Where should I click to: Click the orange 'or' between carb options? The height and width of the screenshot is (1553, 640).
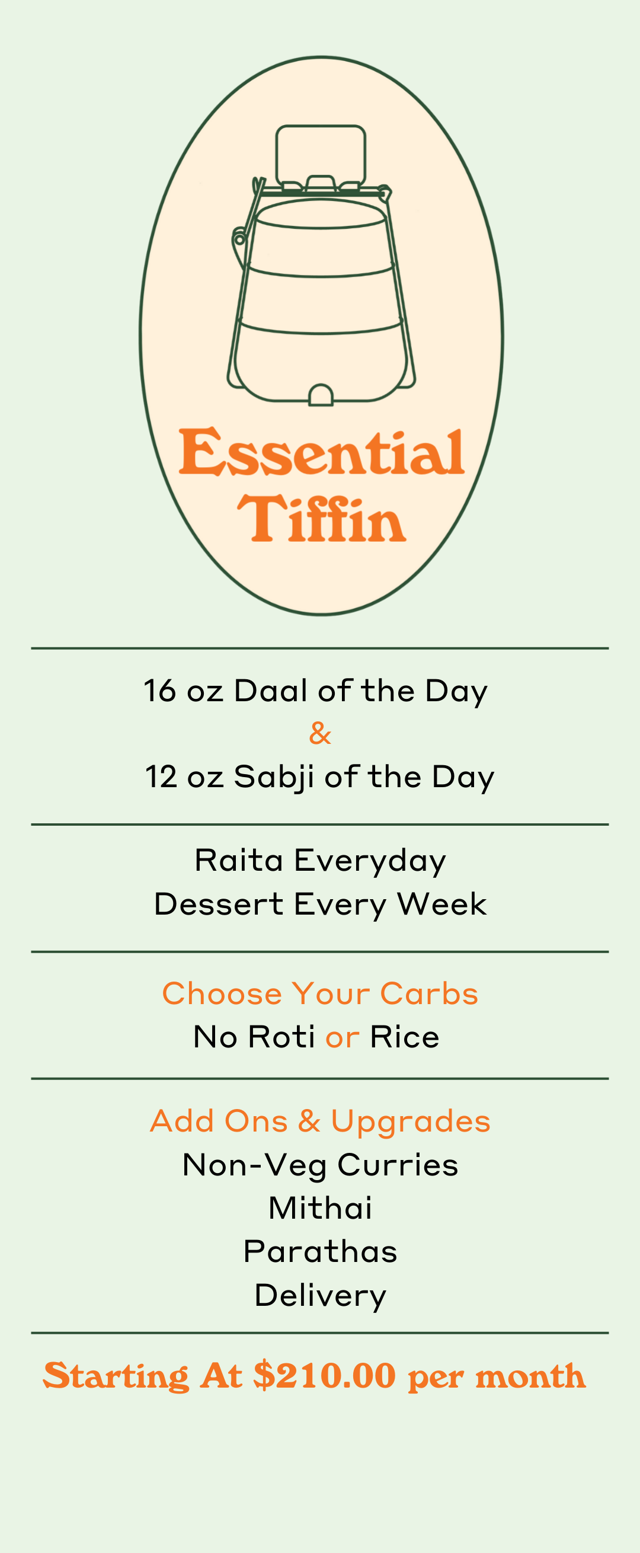click(x=343, y=1038)
